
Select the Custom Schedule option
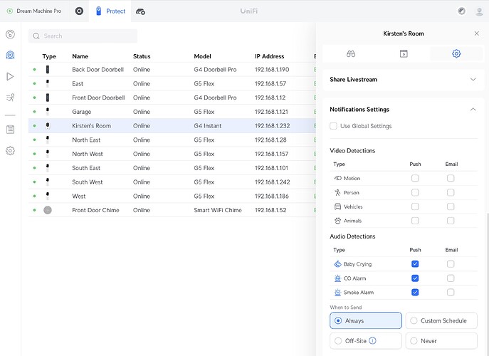click(441, 321)
